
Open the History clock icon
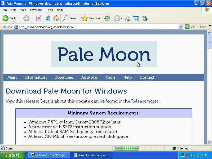[107, 18]
